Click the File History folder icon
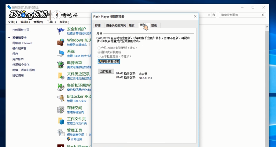The height and width of the screenshot is (147, 276). tap(61, 76)
